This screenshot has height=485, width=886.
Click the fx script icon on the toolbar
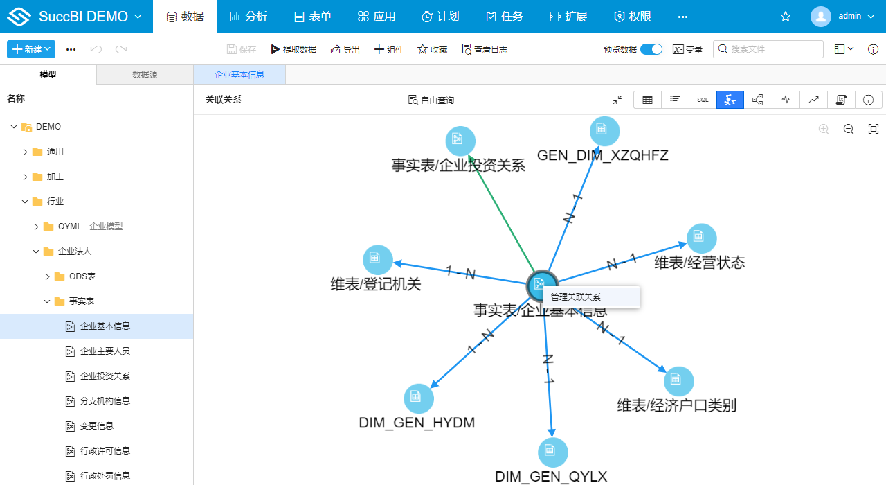point(840,99)
